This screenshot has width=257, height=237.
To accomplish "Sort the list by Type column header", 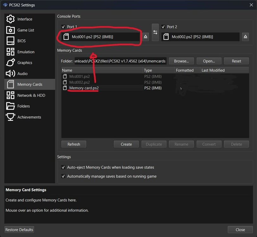I will coord(158,70).
